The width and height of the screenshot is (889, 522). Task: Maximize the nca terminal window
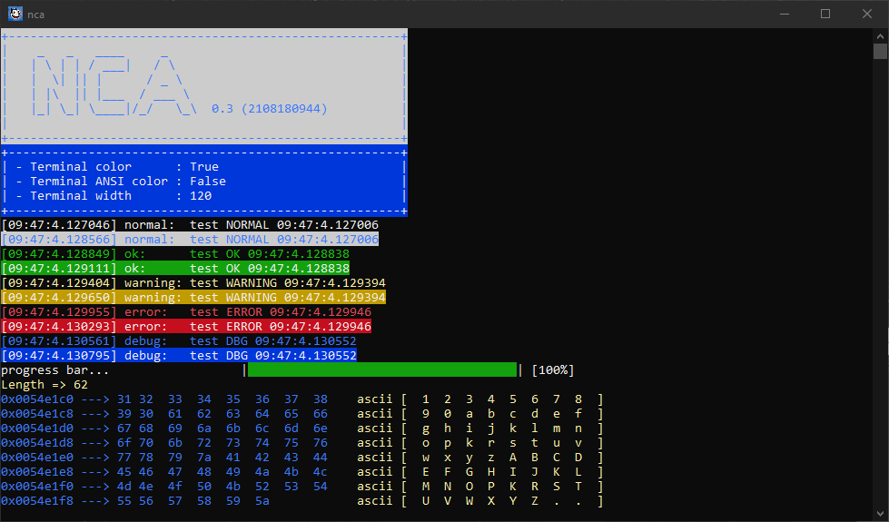click(825, 14)
